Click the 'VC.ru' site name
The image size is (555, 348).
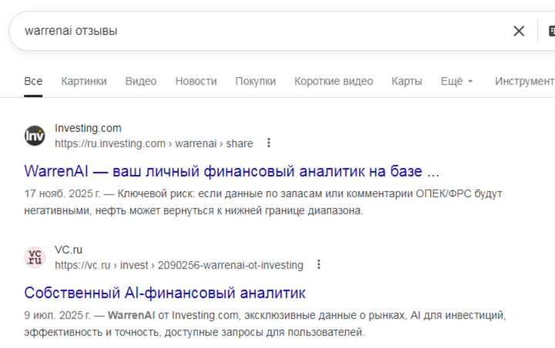click(69, 249)
